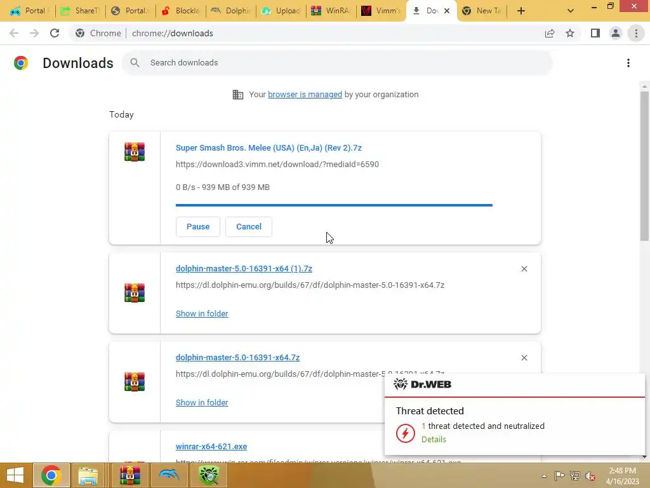Image resolution: width=650 pixels, height=488 pixels.
Task: Open dolphin-master-5.0-16391-x64.7z file link
Action: click(237, 357)
